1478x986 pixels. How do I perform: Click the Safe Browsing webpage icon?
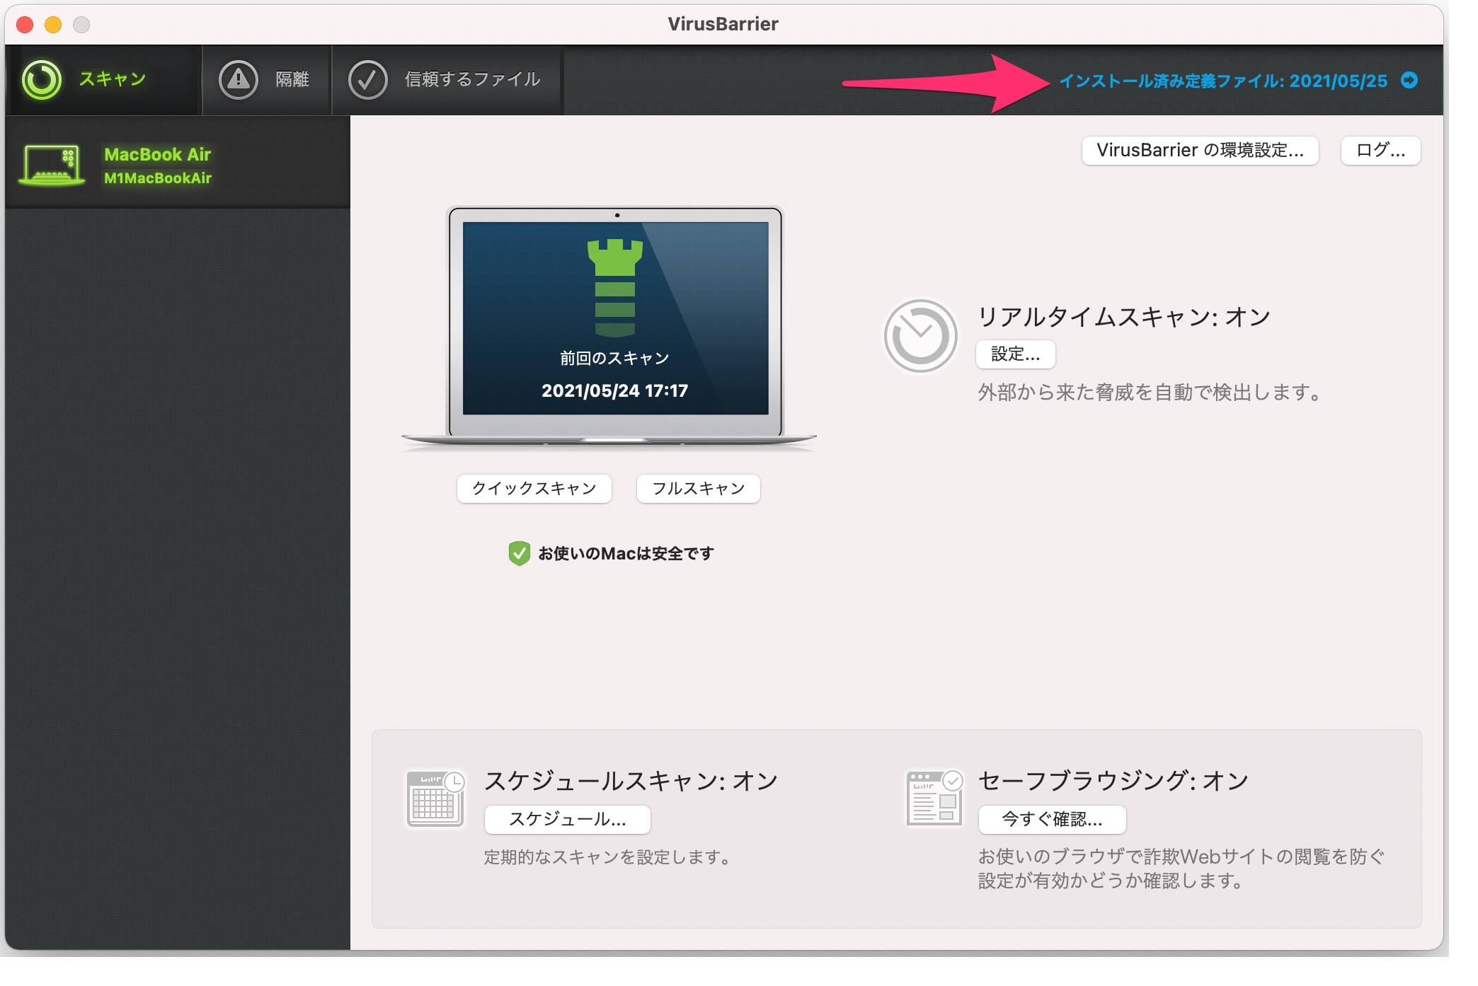(935, 798)
